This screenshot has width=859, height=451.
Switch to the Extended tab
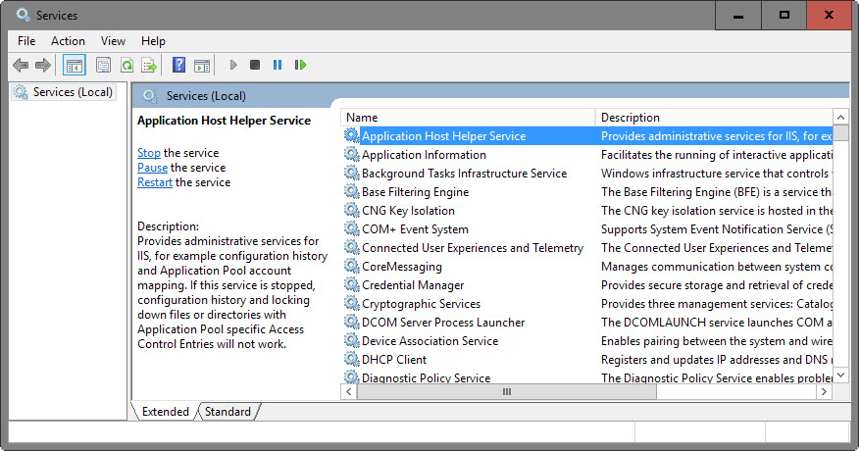pos(165,412)
